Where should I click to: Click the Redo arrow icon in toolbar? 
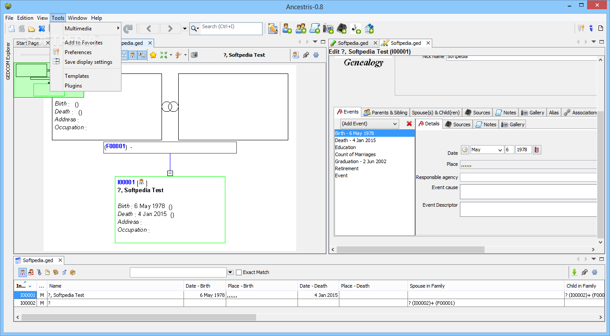[128, 29]
